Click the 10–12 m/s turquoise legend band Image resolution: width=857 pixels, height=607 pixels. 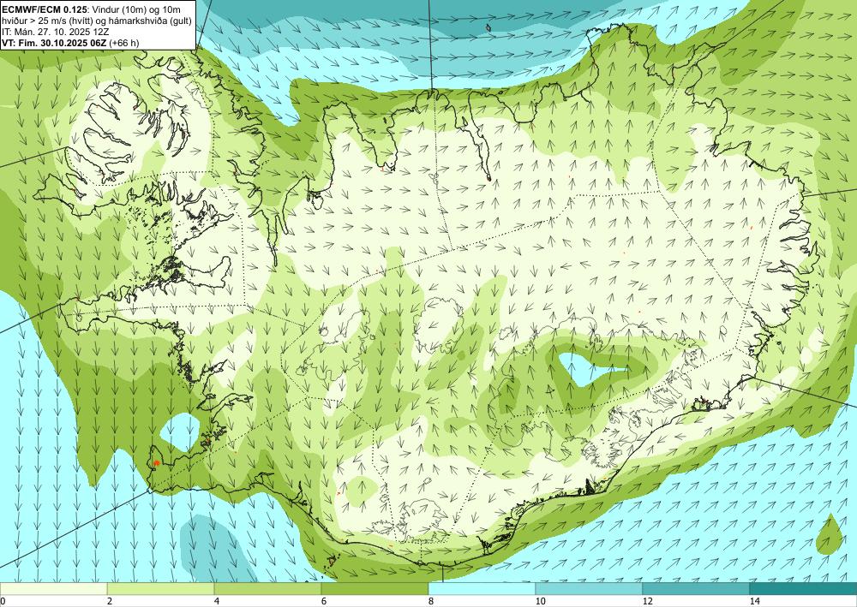[590, 588]
